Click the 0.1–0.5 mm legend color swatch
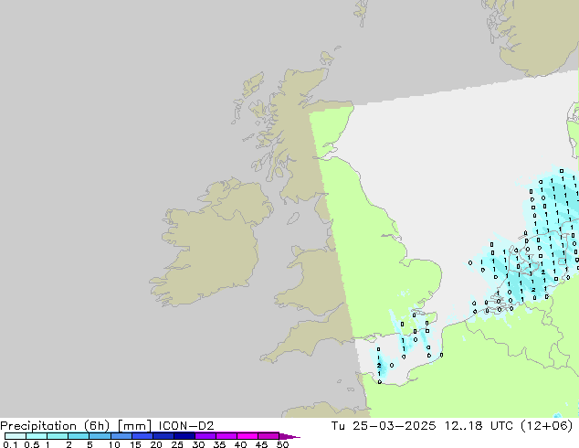This screenshot has width=579, height=448. point(16,436)
